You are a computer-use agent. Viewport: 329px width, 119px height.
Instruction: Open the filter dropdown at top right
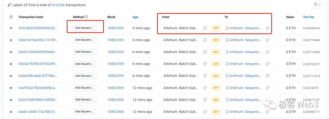(317, 5)
